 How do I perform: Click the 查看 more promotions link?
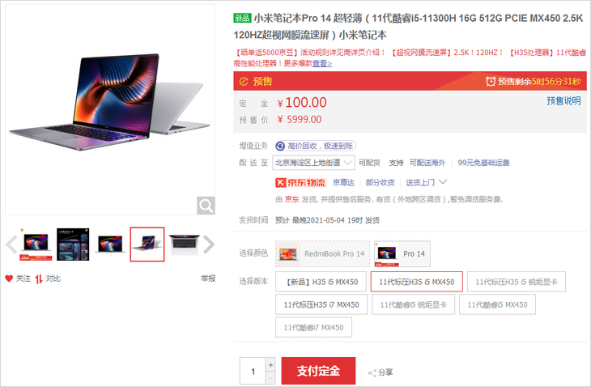click(322, 63)
